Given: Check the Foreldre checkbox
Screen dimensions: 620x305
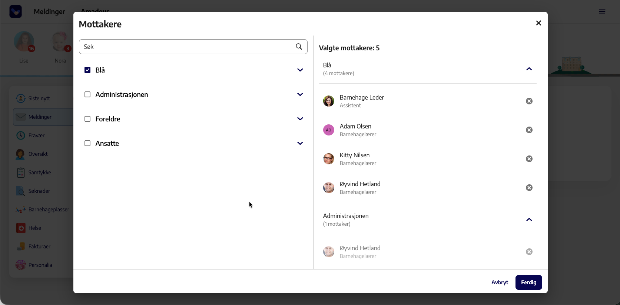Looking at the screenshot, I should pyautogui.click(x=87, y=119).
